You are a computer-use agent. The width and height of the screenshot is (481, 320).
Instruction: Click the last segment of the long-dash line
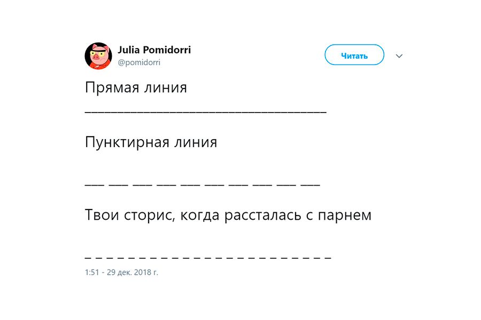coord(311,185)
